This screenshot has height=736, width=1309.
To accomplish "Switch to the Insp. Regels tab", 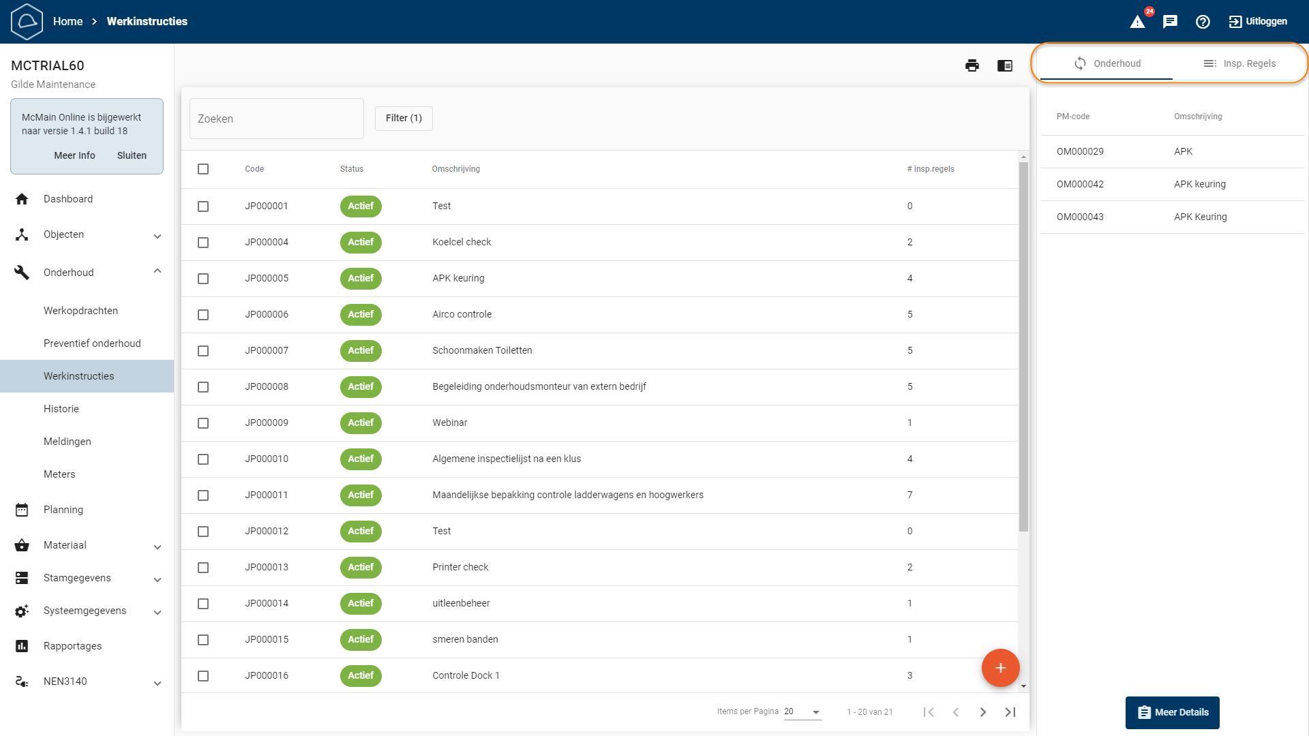I will coord(1239,63).
